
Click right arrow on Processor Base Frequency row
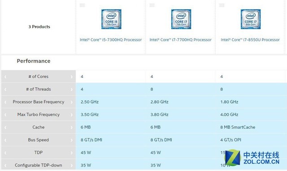pyautogui.click(x=72, y=102)
